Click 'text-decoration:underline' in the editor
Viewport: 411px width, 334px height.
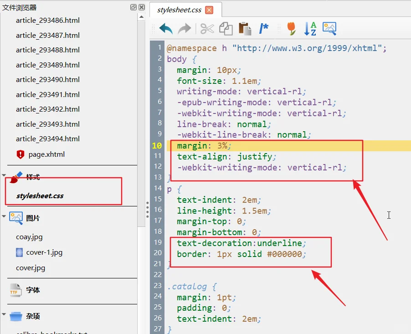241,243
